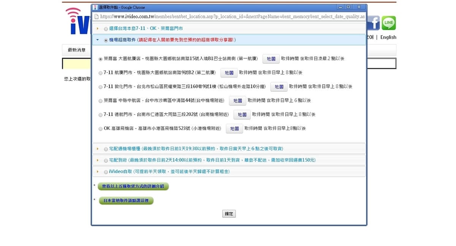Select the 機場超商取件 radio button

point(106,40)
